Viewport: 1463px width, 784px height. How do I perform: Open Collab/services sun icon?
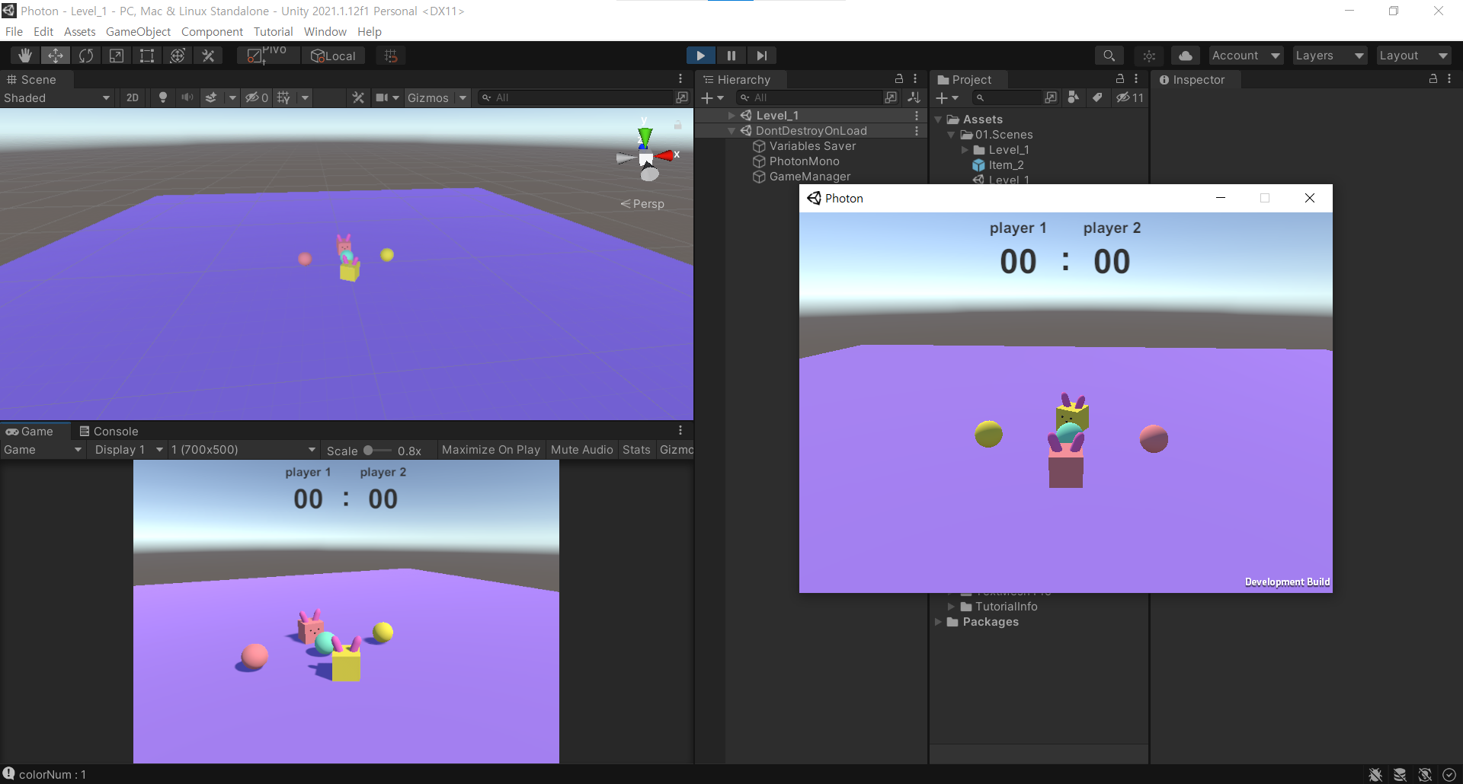pos(1149,56)
